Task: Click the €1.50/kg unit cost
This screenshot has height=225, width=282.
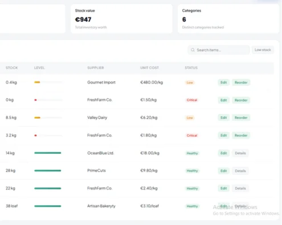Action: pos(148,100)
